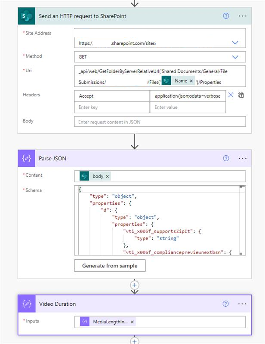Select the body token in Content
This screenshot has height=344, width=265.
[95, 176]
